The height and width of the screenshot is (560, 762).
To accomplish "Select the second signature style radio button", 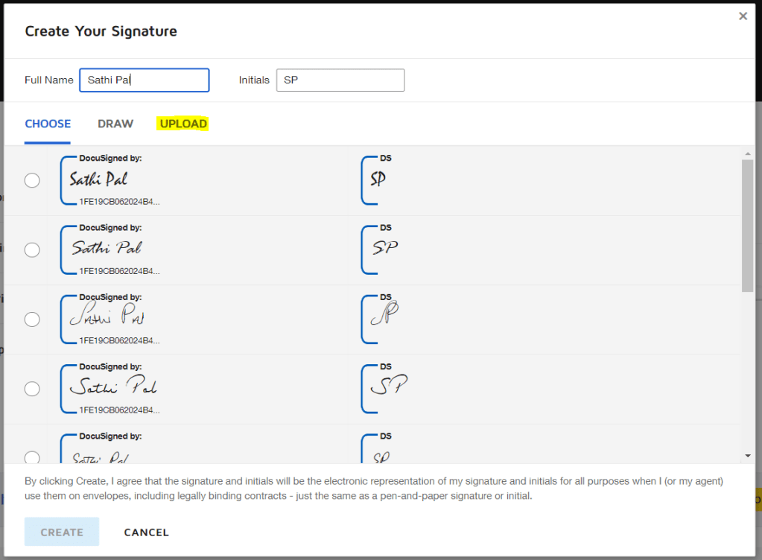I will tap(32, 249).
